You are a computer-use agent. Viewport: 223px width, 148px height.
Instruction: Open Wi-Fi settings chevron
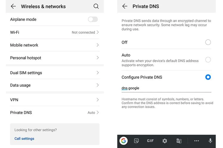click(x=98, y=32)
